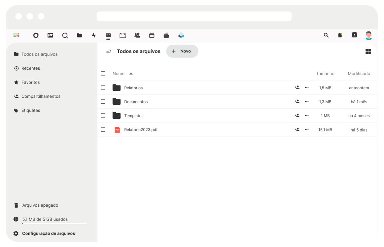Tick the Relatório2023.pdf checkbox
The width and height of the screenshot is (384, 247).
(103, 130)
